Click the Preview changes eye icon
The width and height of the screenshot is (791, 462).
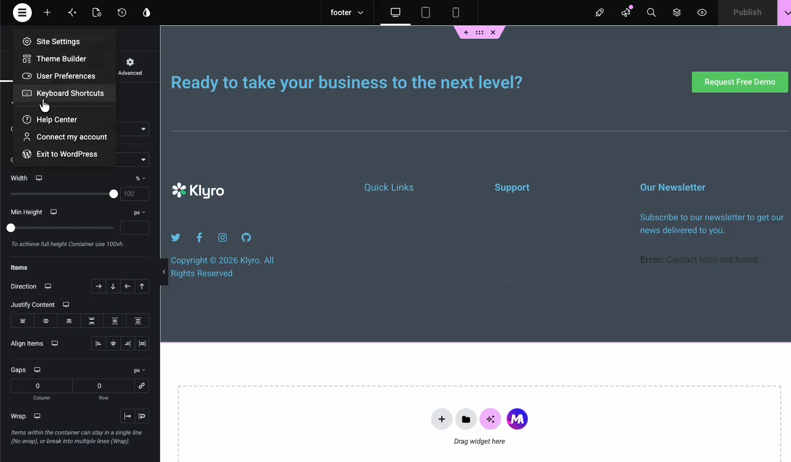[702, 12]
